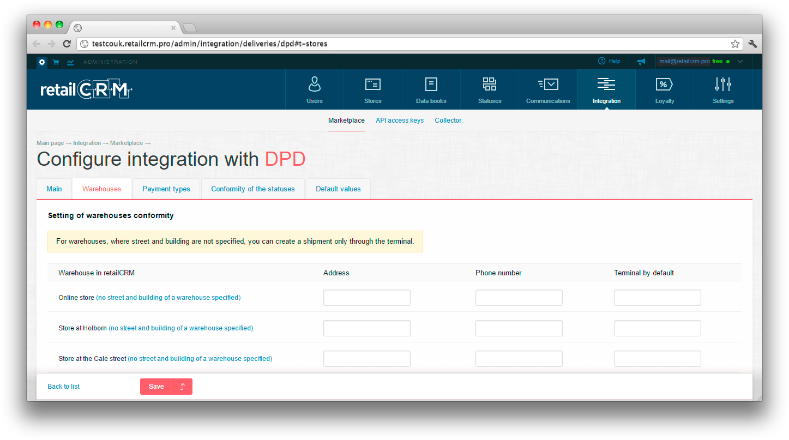Open the Default values tab
Image resolution: width=789 pixels, height=440 pixels.
(x=338, y=189)
